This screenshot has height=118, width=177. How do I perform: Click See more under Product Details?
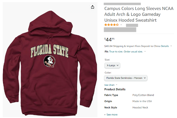[x=112, y=115]
